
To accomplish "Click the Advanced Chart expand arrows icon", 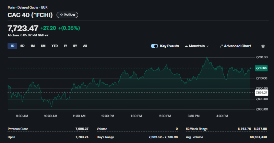I will click(x=221, y=46).
